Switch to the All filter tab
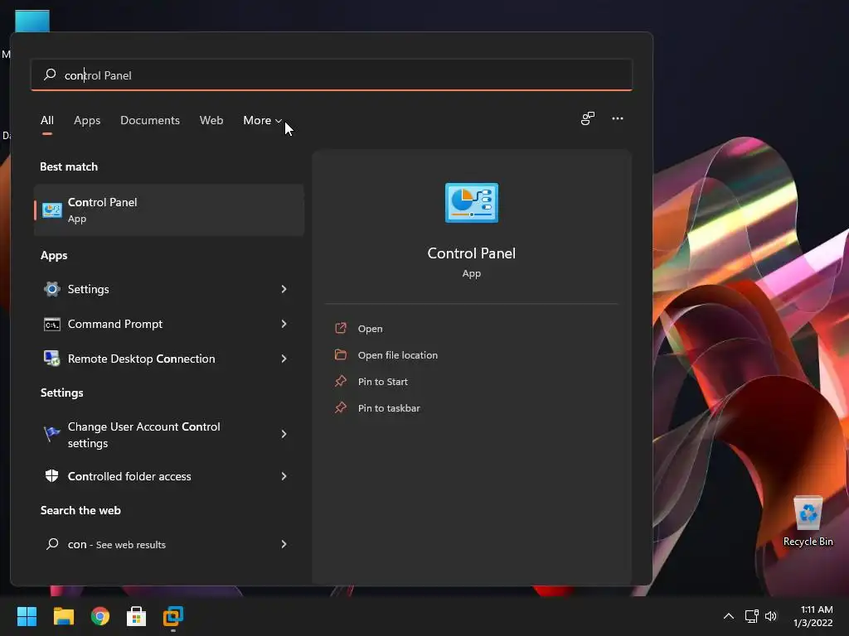The image size is (849, 636). (47, 121)
